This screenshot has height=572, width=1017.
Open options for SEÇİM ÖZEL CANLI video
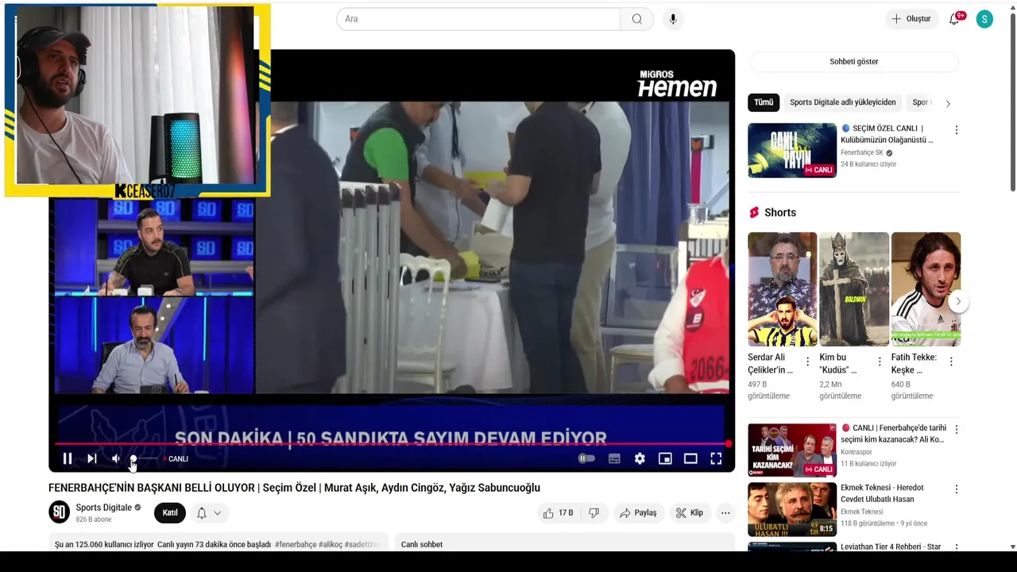(x=956, y=129)
